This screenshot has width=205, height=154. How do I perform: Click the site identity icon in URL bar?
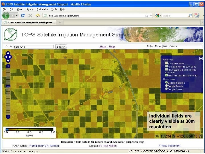[x=45, y=16]
